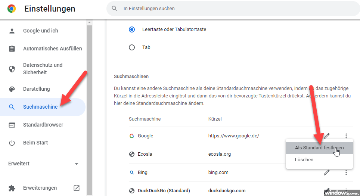Click the 'DuckDuckGo (Standard)' row name
Viewport: 360px width, 196px height.
tap(164, 190)
